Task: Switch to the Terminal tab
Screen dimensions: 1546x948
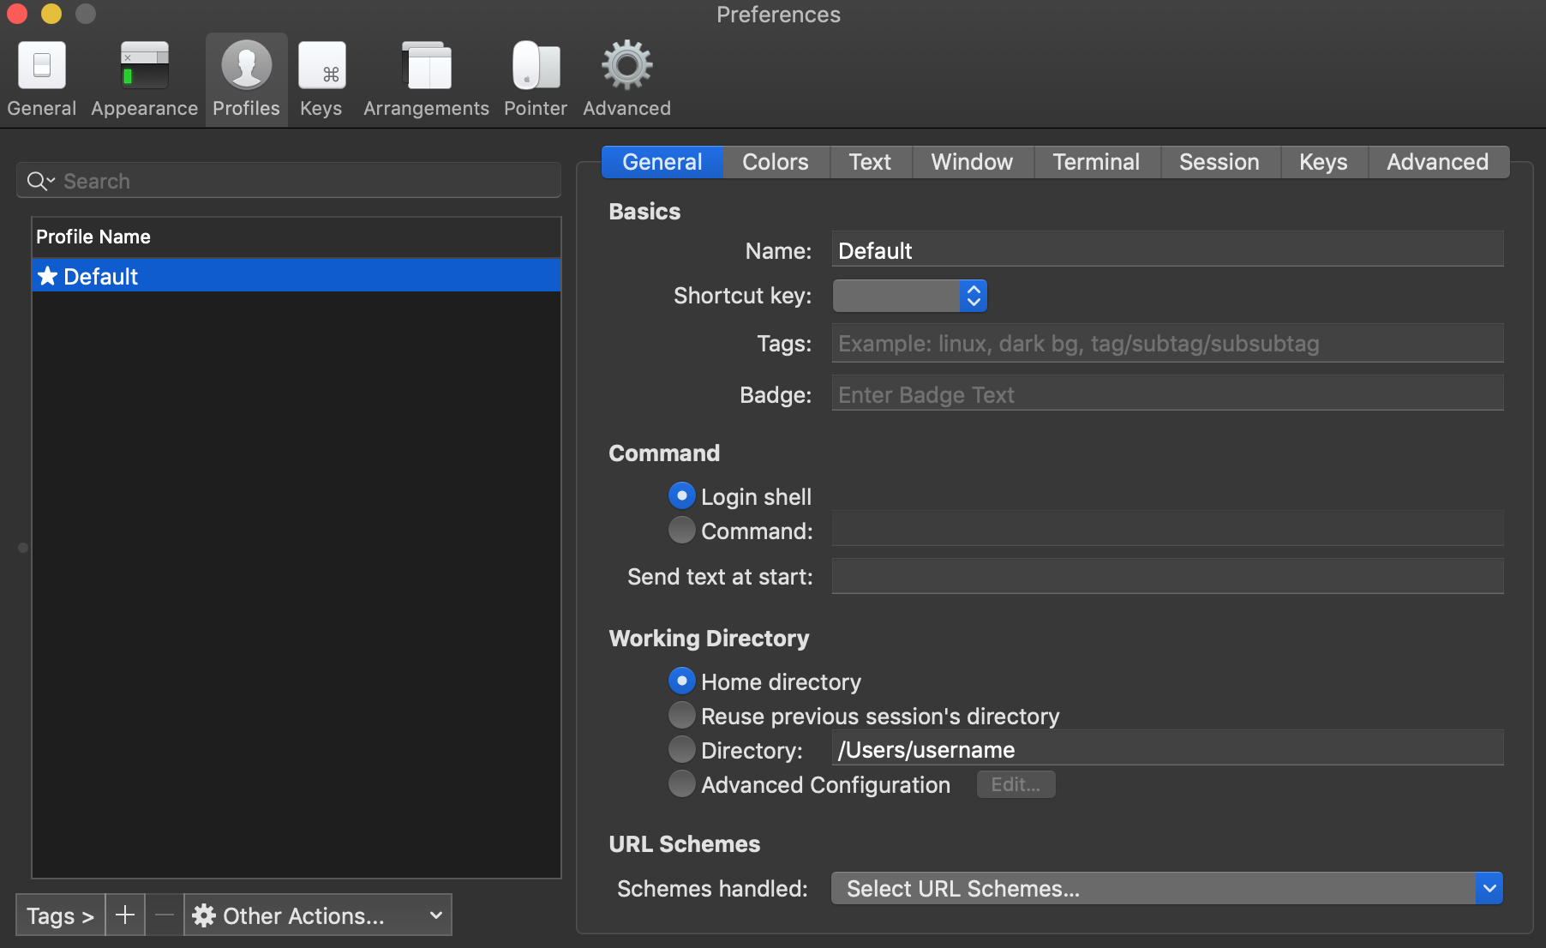Action: pyautogui.click(x=1096, y=162)
